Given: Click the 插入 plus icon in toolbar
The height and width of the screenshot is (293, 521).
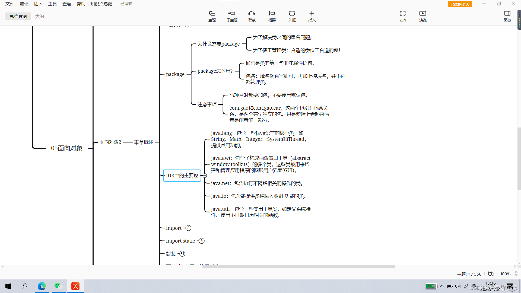Looking at the screenshot, I should (x=312, y=16).
